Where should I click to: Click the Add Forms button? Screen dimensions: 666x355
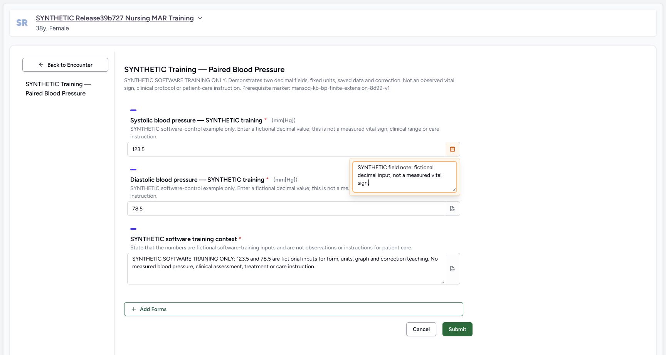(293, 309)
